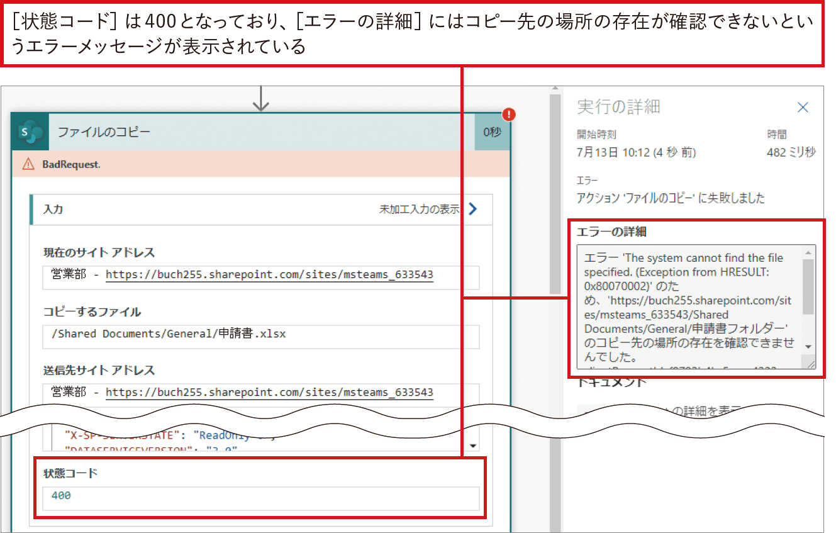Image resolution: width=836 pixels, height=533 pixels.
Task: Click the エラーの詳細 heading
Action: point(611,232)
